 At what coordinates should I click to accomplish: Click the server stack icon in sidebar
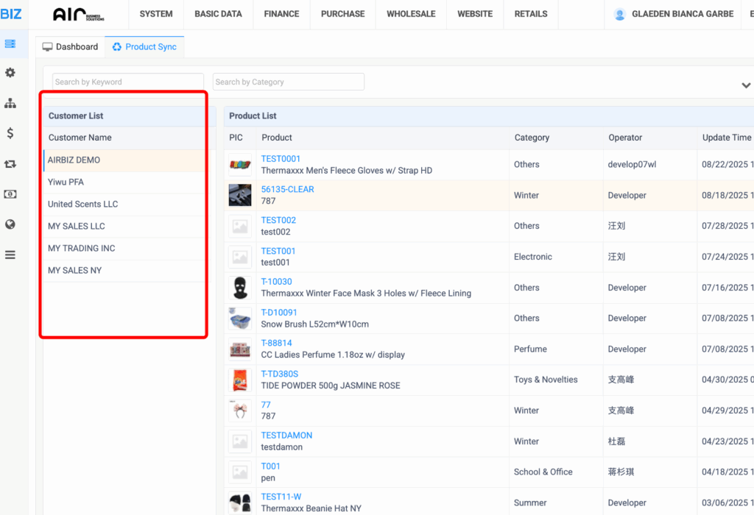[x=10, y=44]
